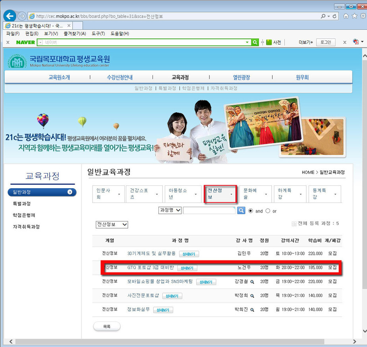The width and height of the screenshot is (367, 347).
Task: Click the browser forward arrow button
Action: pyautogui.click(x=22, y=16)
